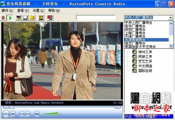Open the station category dropdown arrow
Screen dimensions: 175x120
[x=171, y=18]
